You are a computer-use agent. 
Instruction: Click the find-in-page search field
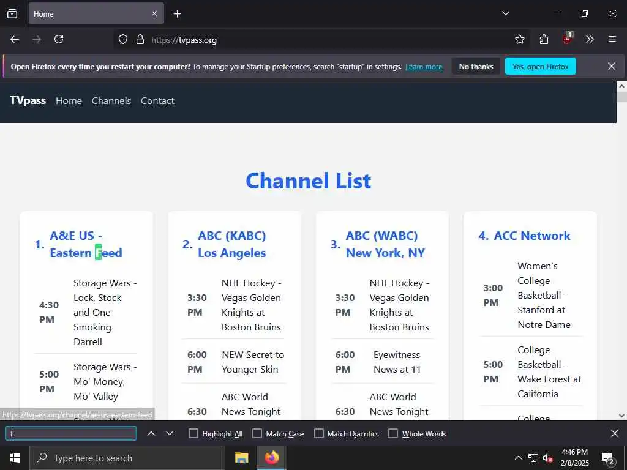pos(71,434)
